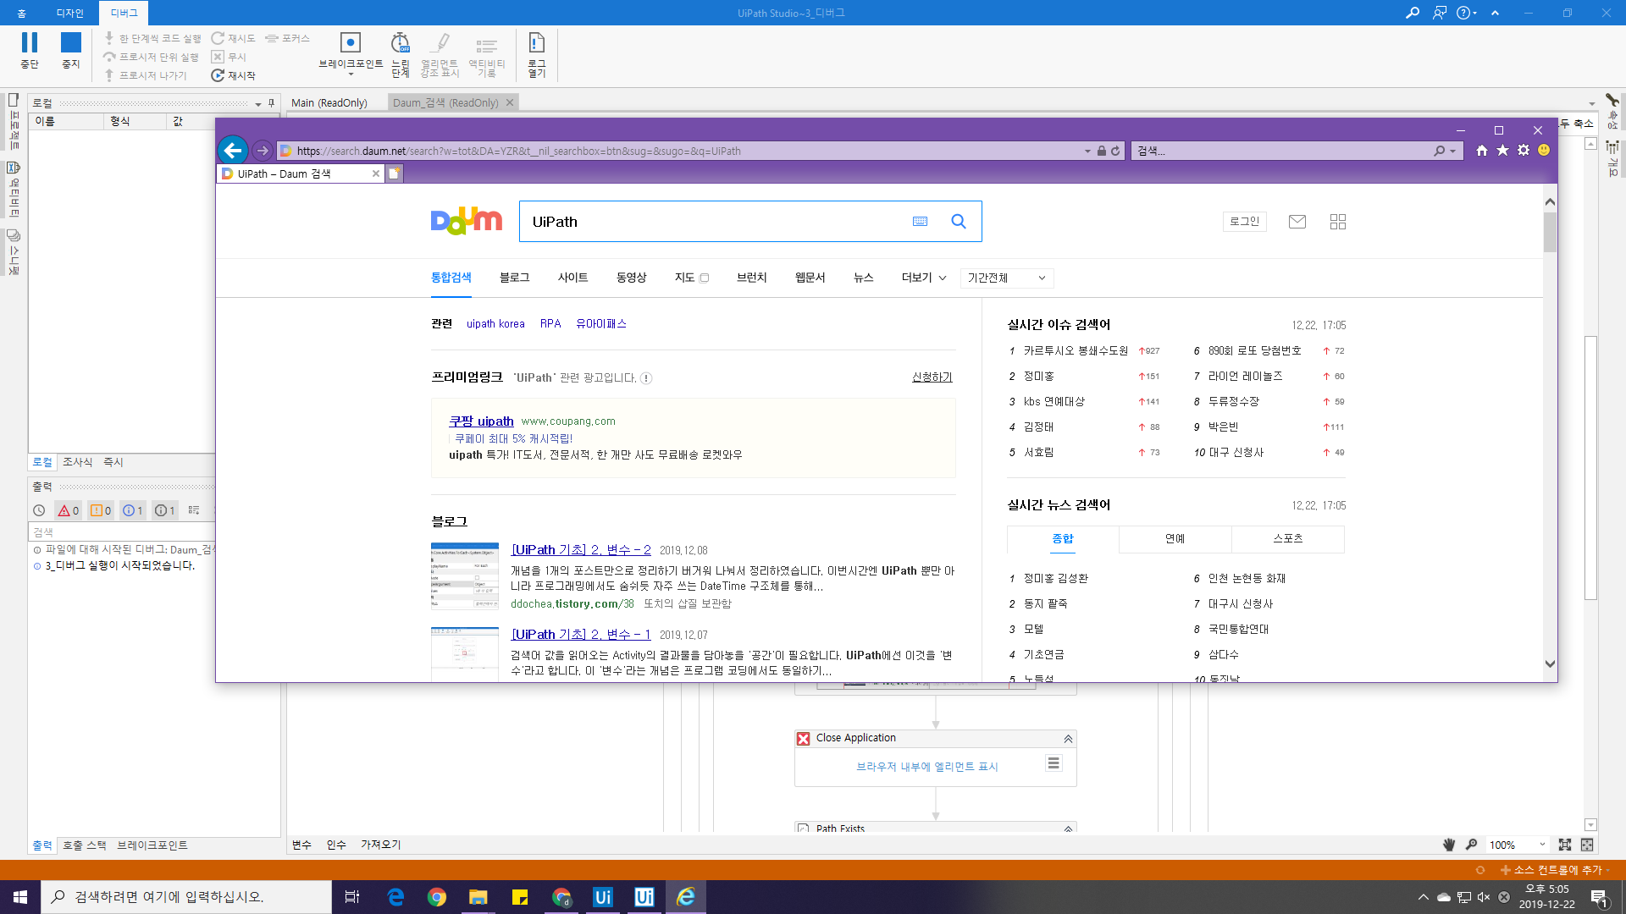Open the 기간전체 period dropdown
Image resolution: width=1626 pixels, height=914 pixels.
(x=1007, y=278)
